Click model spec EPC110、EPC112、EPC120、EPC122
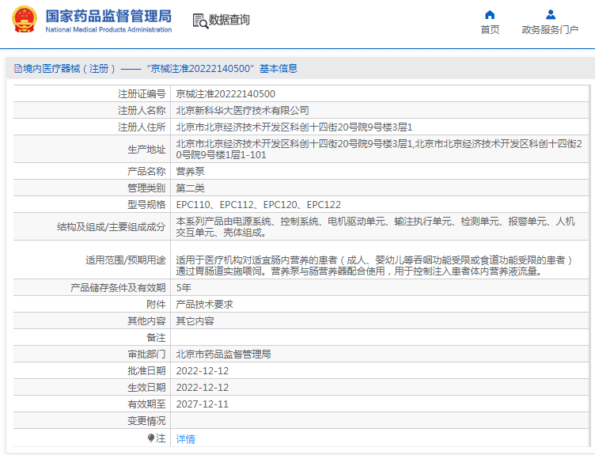 tap(259, 204)
